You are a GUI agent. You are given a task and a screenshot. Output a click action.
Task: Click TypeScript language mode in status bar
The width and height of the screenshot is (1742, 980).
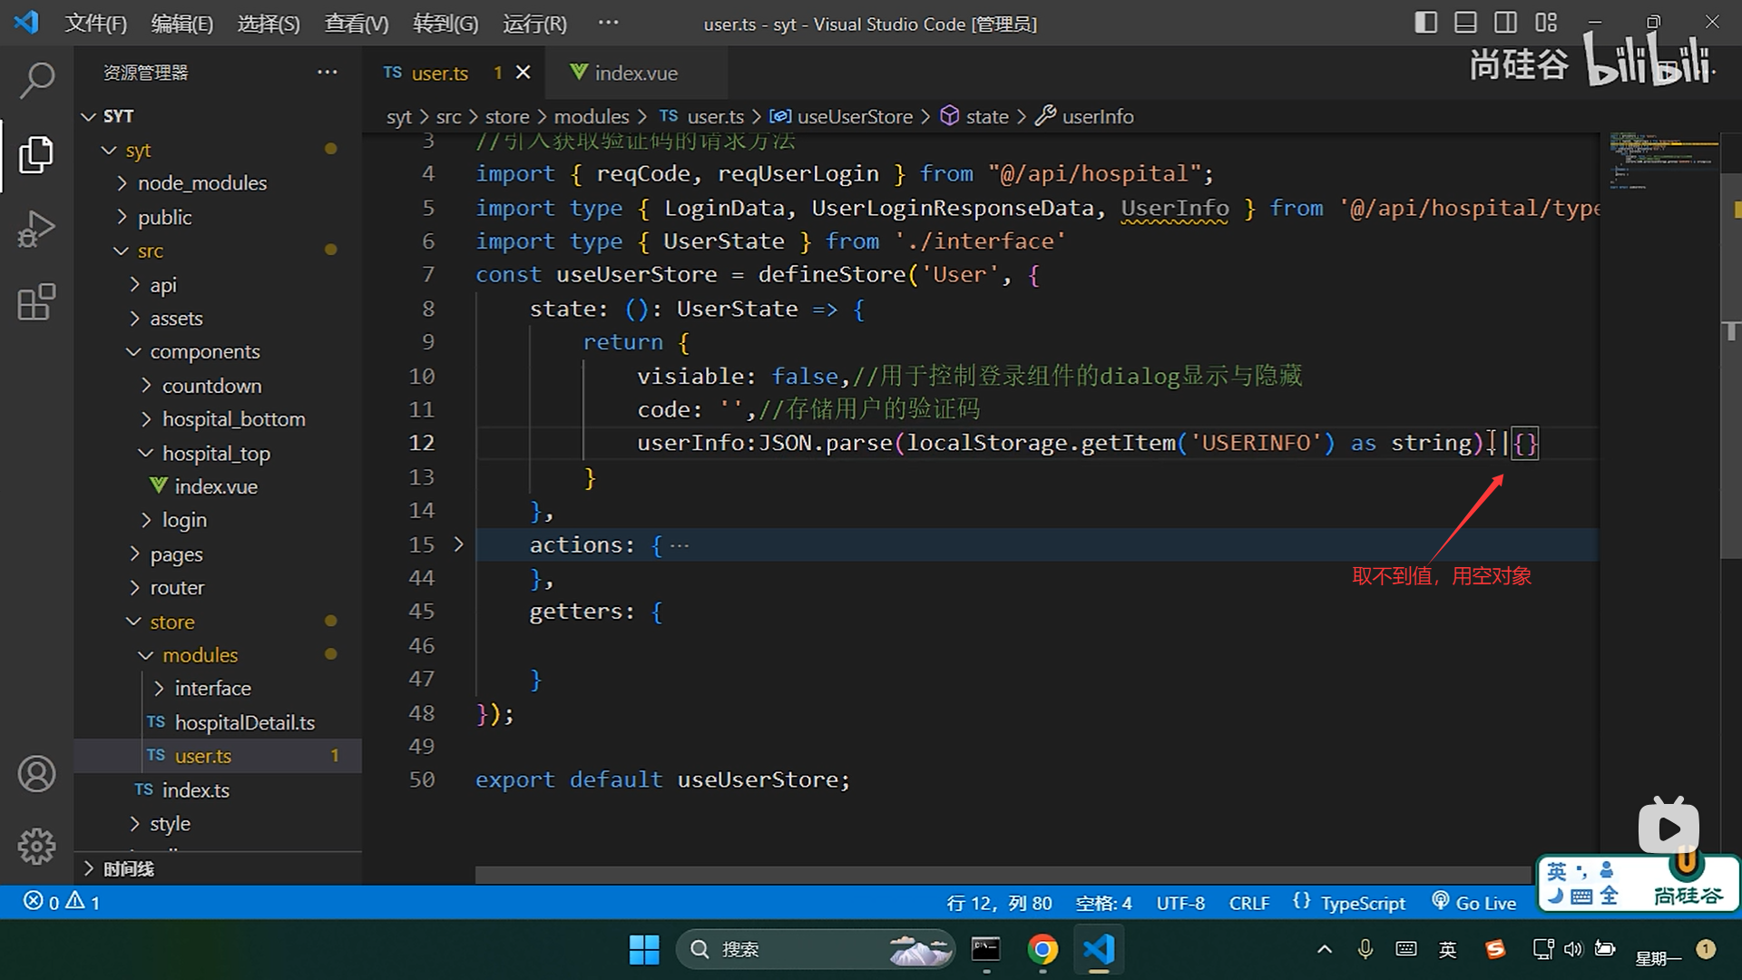click(x=1362, y=903)
